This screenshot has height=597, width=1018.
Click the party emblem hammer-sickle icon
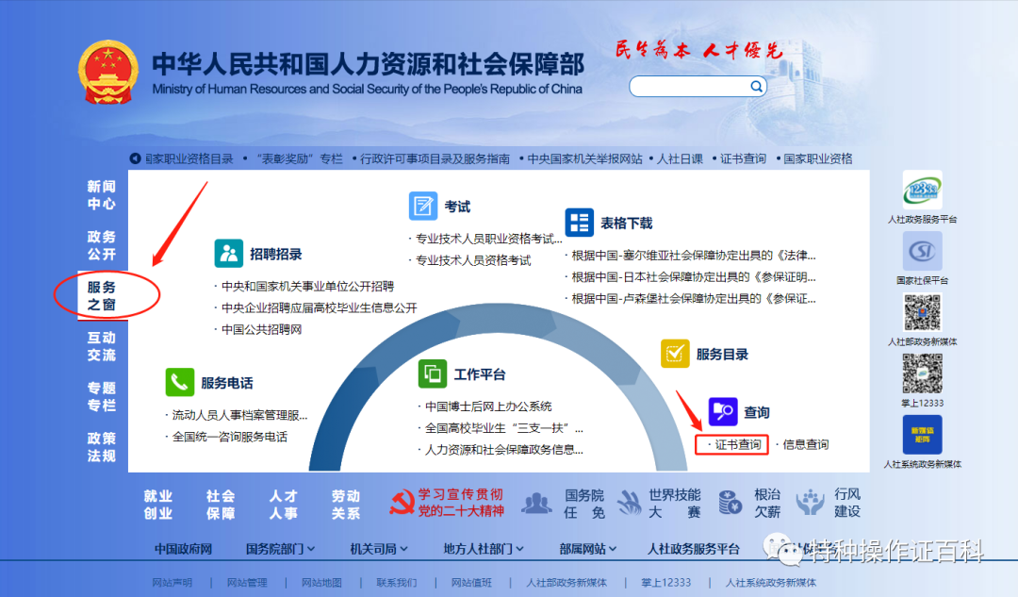pyautogui.click(x=402, y=502)
